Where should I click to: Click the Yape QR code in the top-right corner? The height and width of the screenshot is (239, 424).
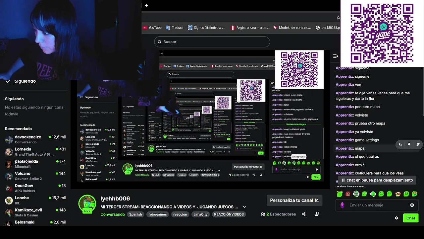(382, 33)
